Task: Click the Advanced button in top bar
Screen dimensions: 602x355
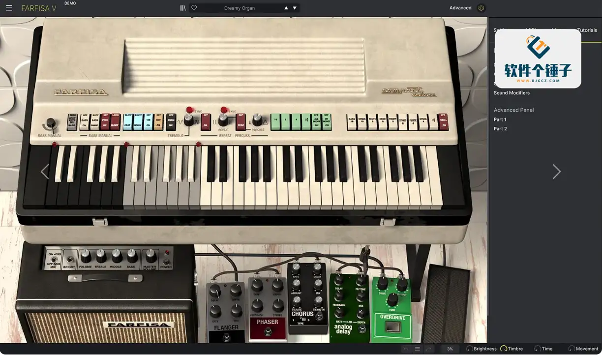Action: (460, 8)
